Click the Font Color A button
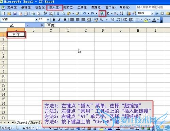This screenshot has height=131, width=170. [154, 20]
